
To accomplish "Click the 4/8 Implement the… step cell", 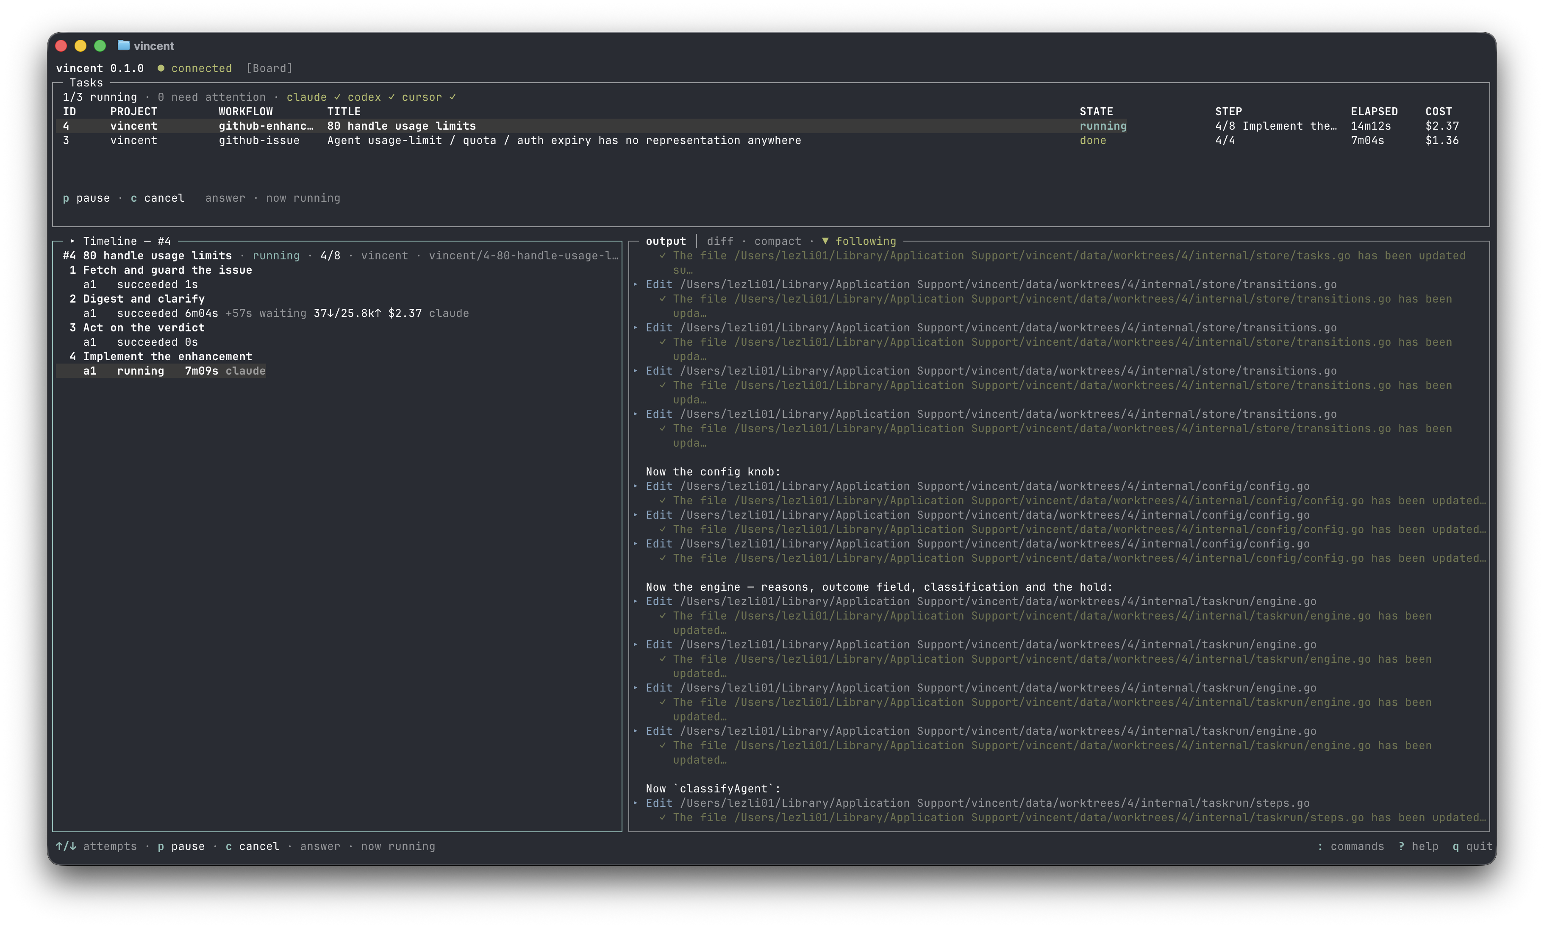I will (1276, 126).
